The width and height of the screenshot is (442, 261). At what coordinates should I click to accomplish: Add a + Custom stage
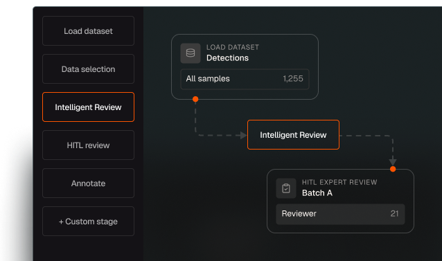point(88,222)
